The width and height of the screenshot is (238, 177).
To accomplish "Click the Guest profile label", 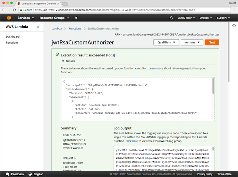I will (x=232, y=3).
